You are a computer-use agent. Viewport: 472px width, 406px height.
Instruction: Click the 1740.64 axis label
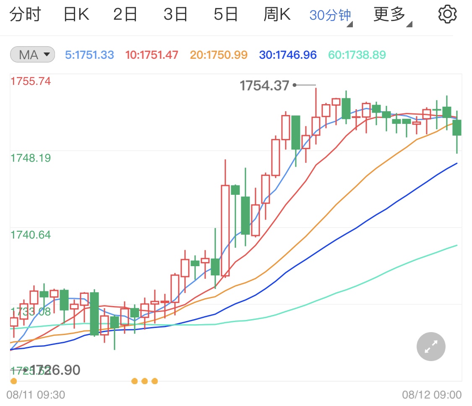coord(31,235)
